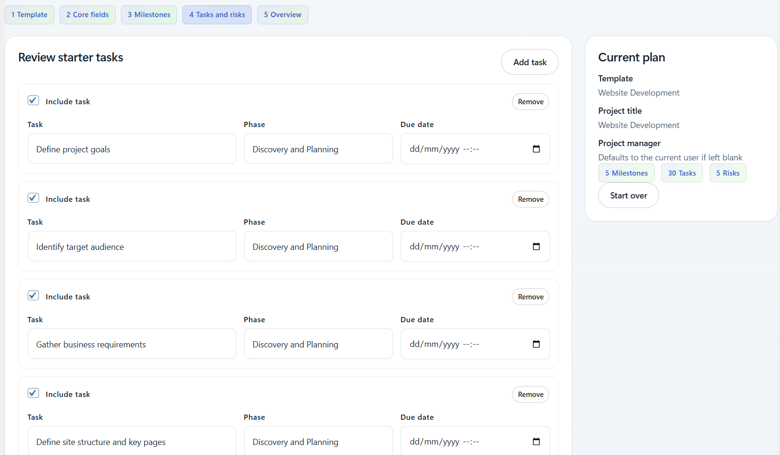The width and height of the screenshot is (780, 455).
Task: Uncheck Include task for Define site structure
Action: click(x=33, y=393)
